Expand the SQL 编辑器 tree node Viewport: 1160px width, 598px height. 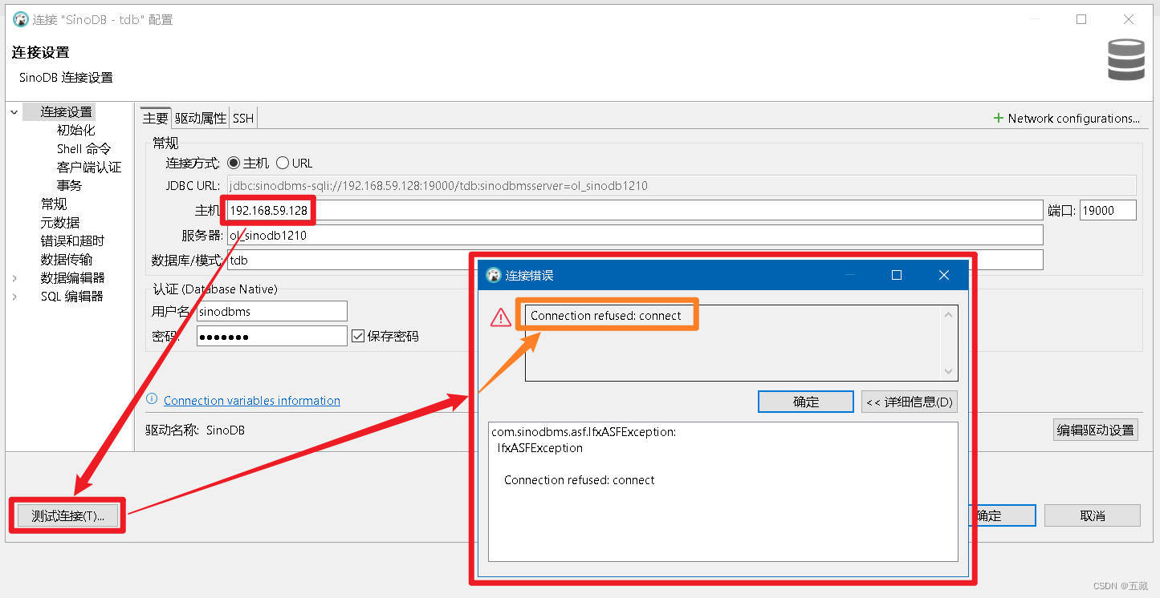point(14,296)
